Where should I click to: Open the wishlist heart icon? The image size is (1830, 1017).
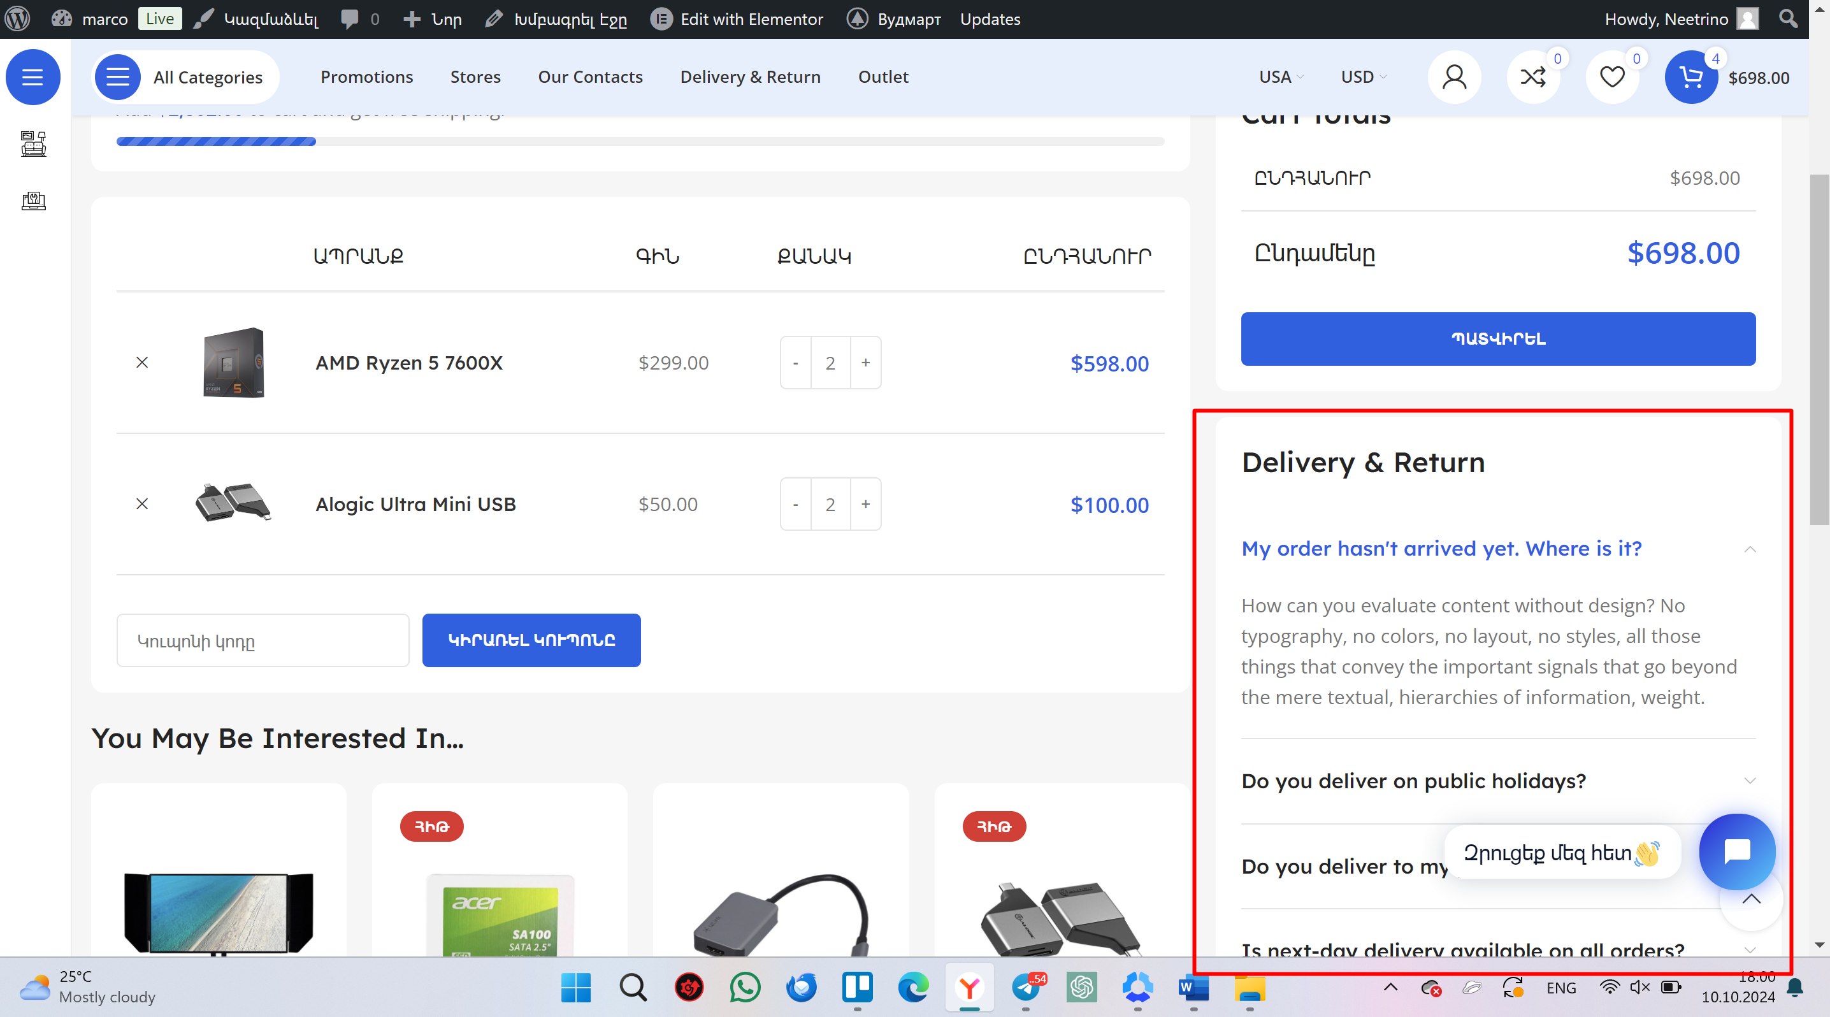1612,76
